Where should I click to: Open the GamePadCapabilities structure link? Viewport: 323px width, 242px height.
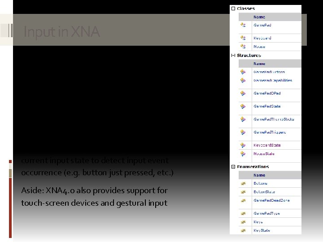(273, 81)
